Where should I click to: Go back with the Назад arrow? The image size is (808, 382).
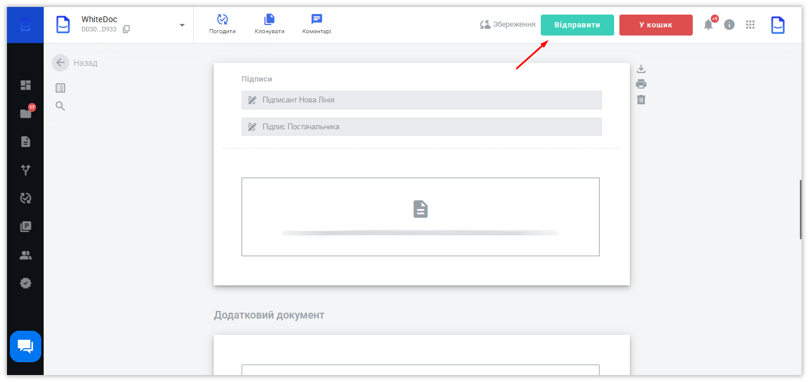(61, 63)
